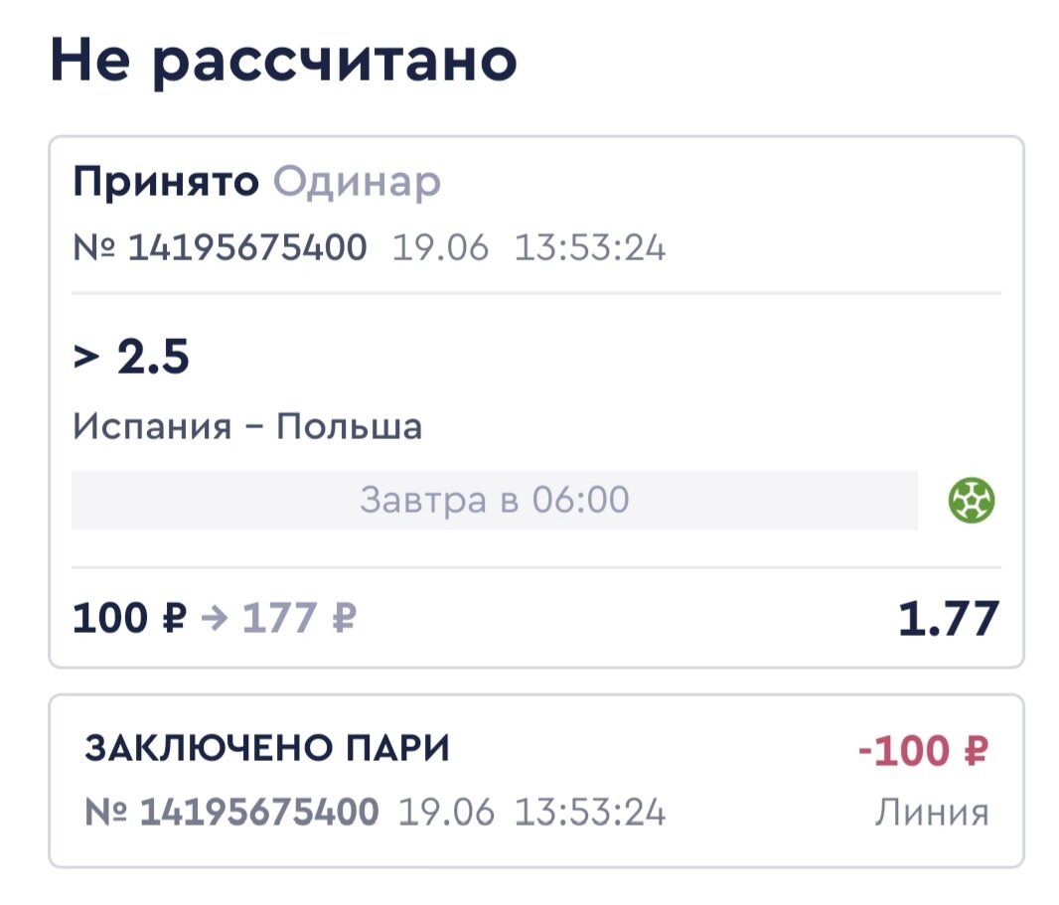This screenshot has height=905, width=1059.
Task: Click the potential payout 177 ₽
Action: coord(297,617)
